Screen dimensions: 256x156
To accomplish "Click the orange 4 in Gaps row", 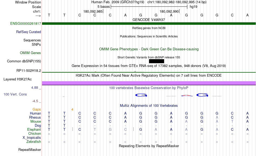I will 72,109.
